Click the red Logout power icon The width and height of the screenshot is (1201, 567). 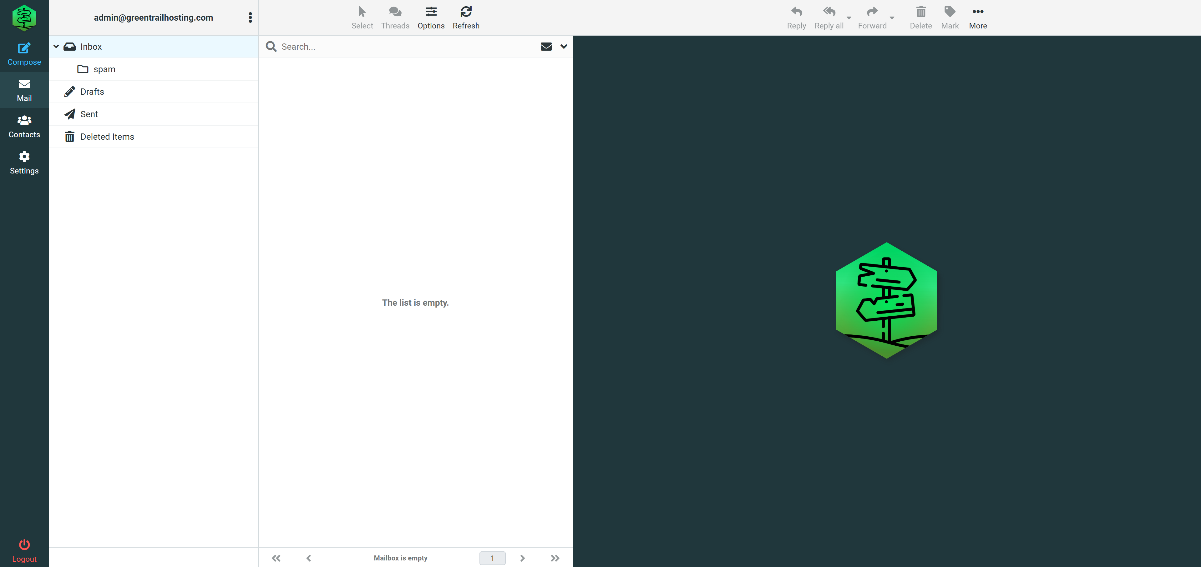(24, 544)
